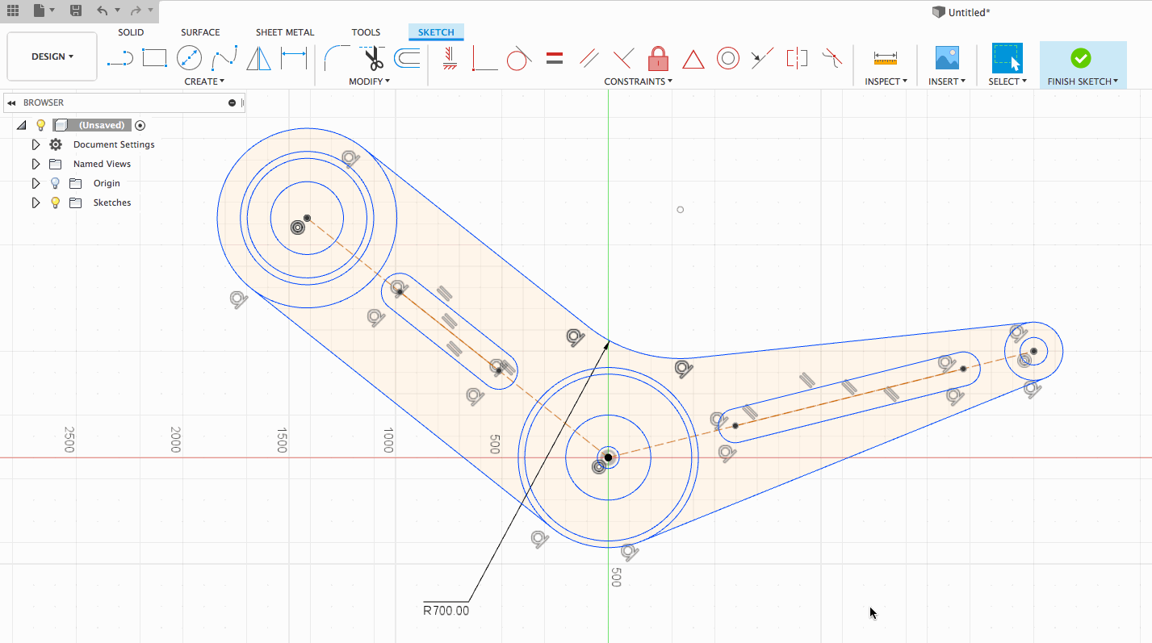Click the R700.00 radius dimension label
This screenshot has height=643, width=1152.
click(x=446, y=611)
